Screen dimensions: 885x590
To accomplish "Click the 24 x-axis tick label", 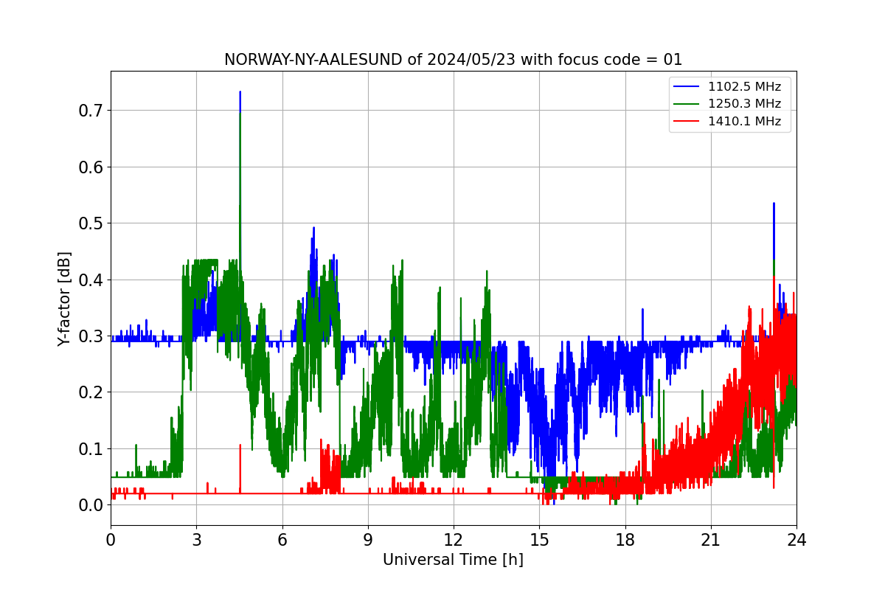I will point(796,540).
